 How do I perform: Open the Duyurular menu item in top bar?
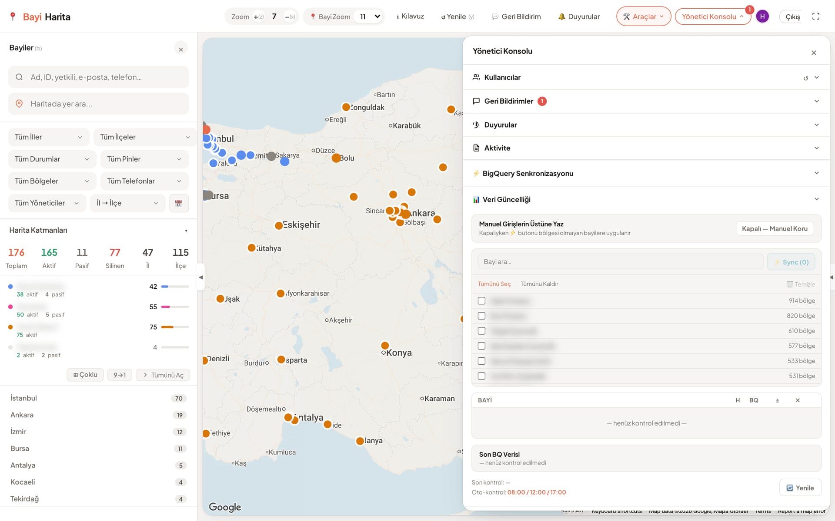[x=579, y=16]
